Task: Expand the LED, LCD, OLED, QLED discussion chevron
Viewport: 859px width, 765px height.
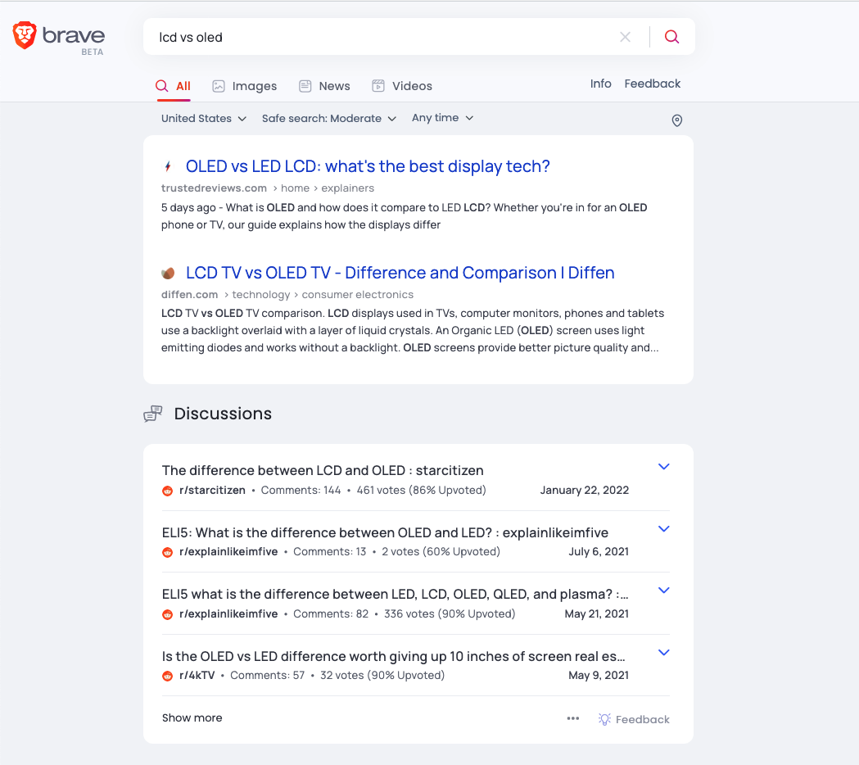Action: point(663,591)
